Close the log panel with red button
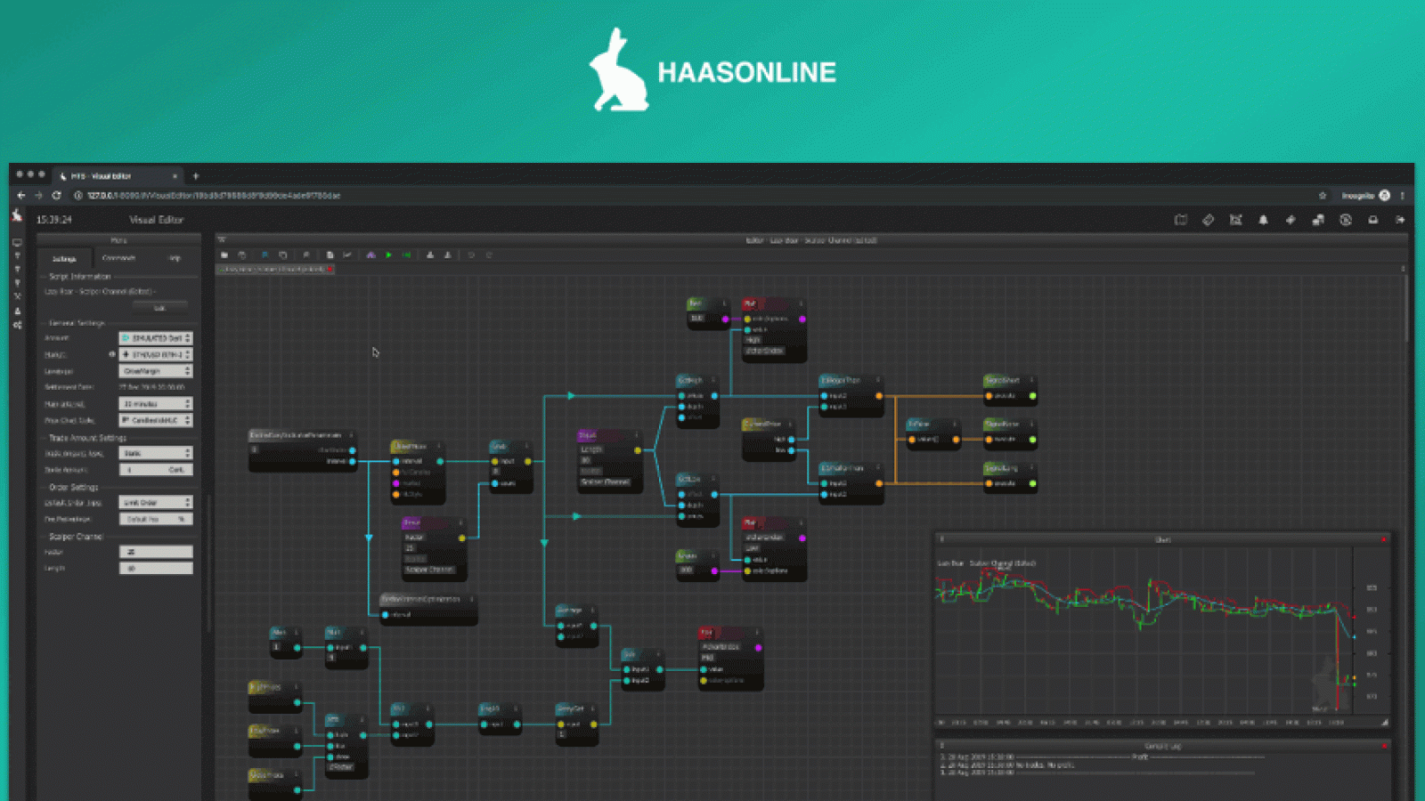 point(1384,746)
